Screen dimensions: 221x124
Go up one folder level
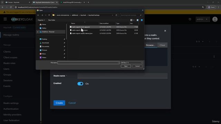(49, 15)
